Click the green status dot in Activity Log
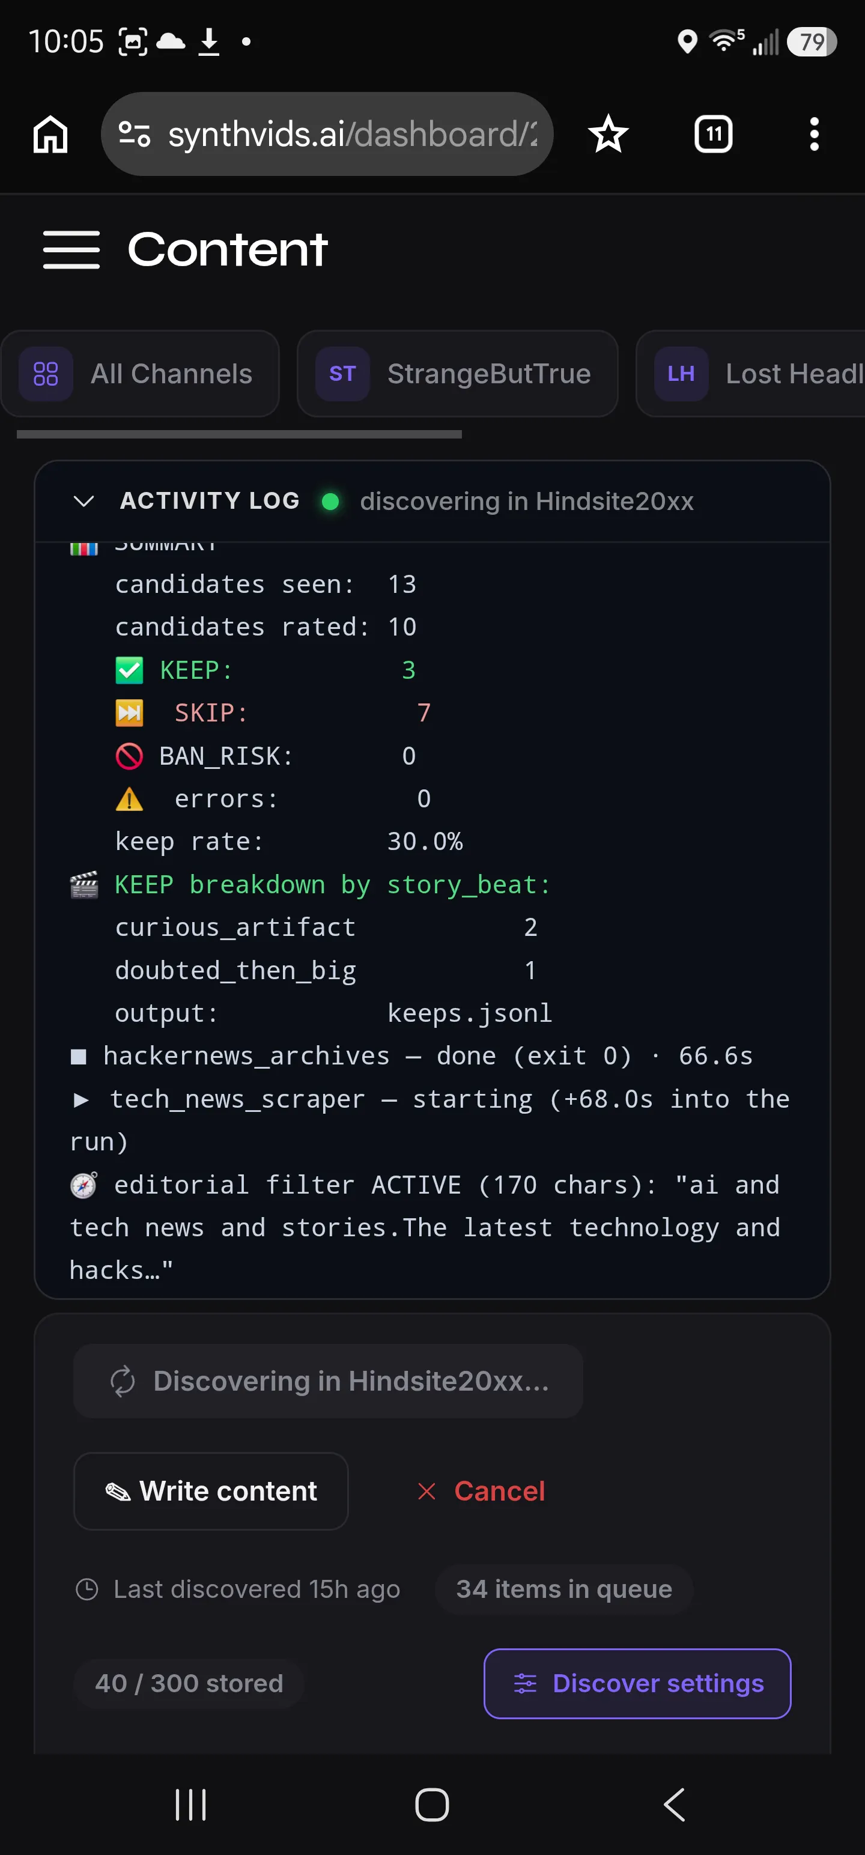This screenshot has height=1855, width=865. pyautogui.click(x=330, y=501)
